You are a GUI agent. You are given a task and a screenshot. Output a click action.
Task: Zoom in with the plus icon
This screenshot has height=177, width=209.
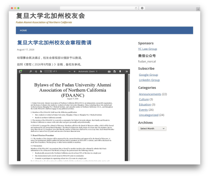point(74,72)
